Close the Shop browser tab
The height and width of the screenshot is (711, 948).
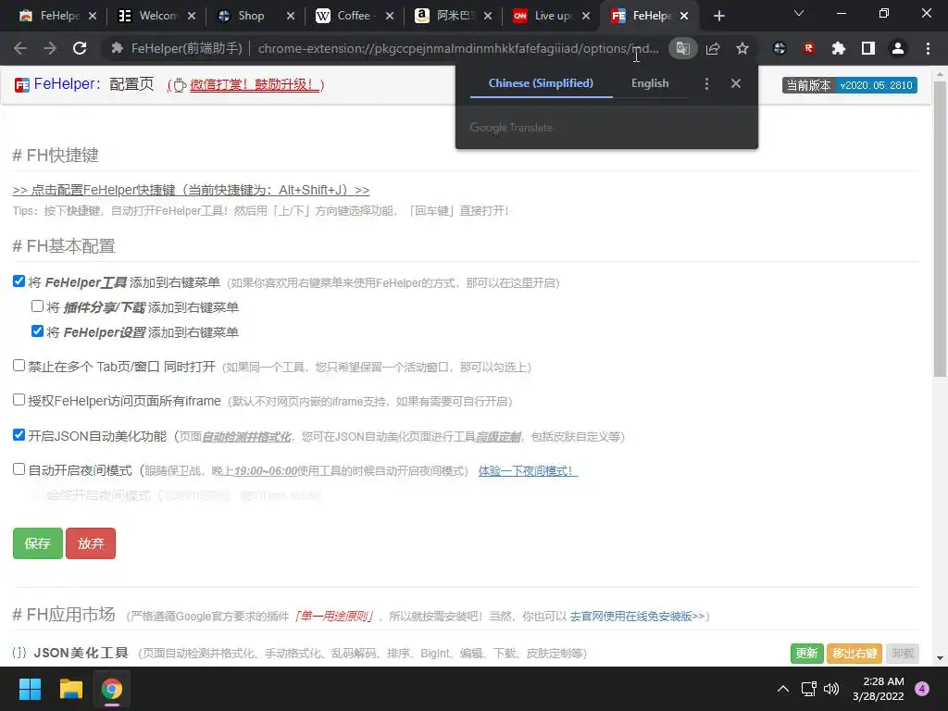[x=291, y=17]
